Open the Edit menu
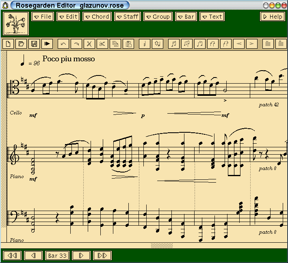Viewport: 288px width, 263px height. coord(68,17)
